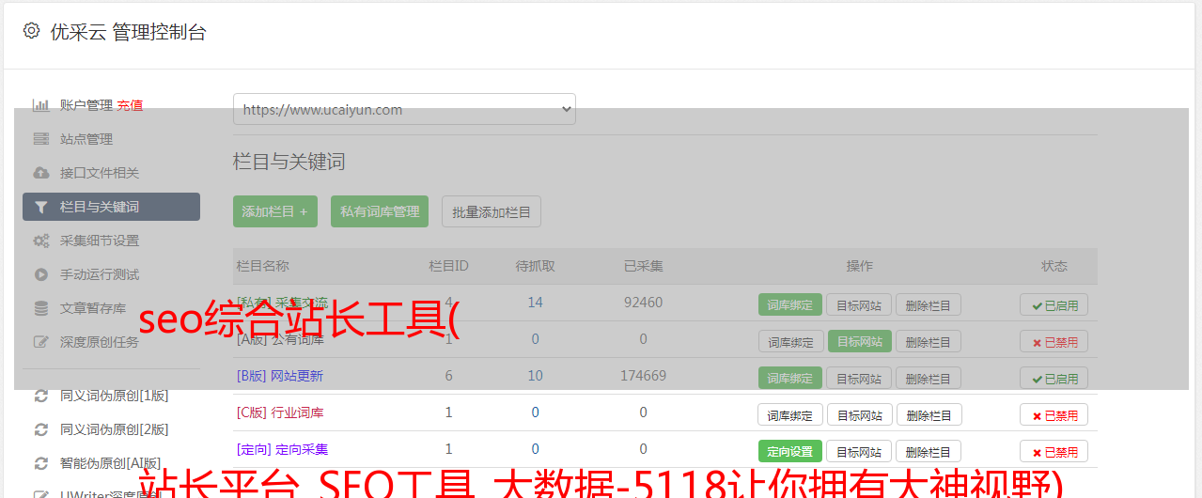Click the 栏目ID column header
Image resolution: width=1202 pixels, height=498 pixels.
point(448,266)
